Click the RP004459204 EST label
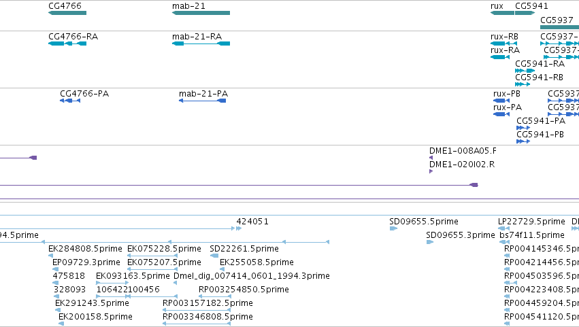This screenshot has width=579, height=327. click(x=542, y=303)
